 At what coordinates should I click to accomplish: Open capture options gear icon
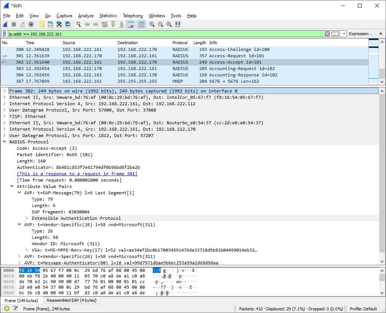pos(31,24)
